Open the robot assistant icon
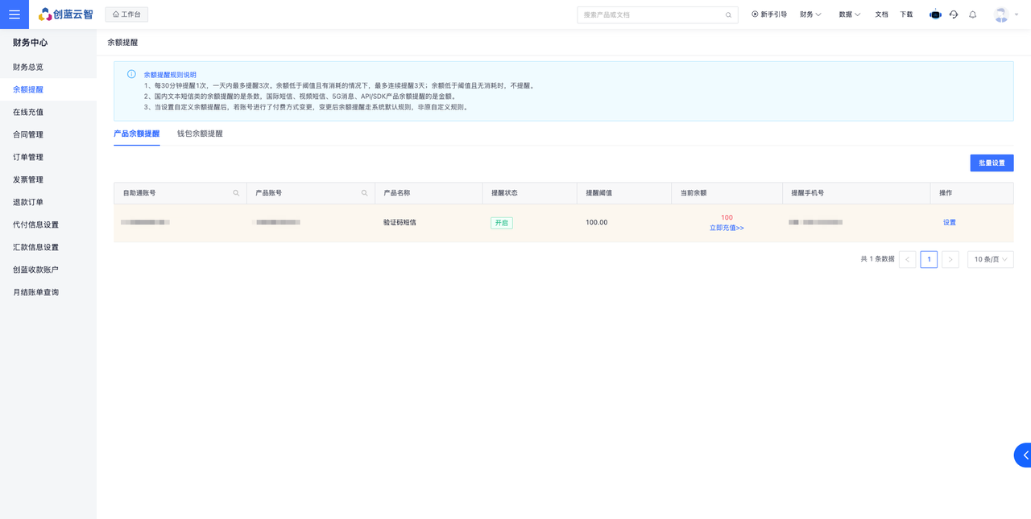1031x519 pixels. click(x=935, y=14)
